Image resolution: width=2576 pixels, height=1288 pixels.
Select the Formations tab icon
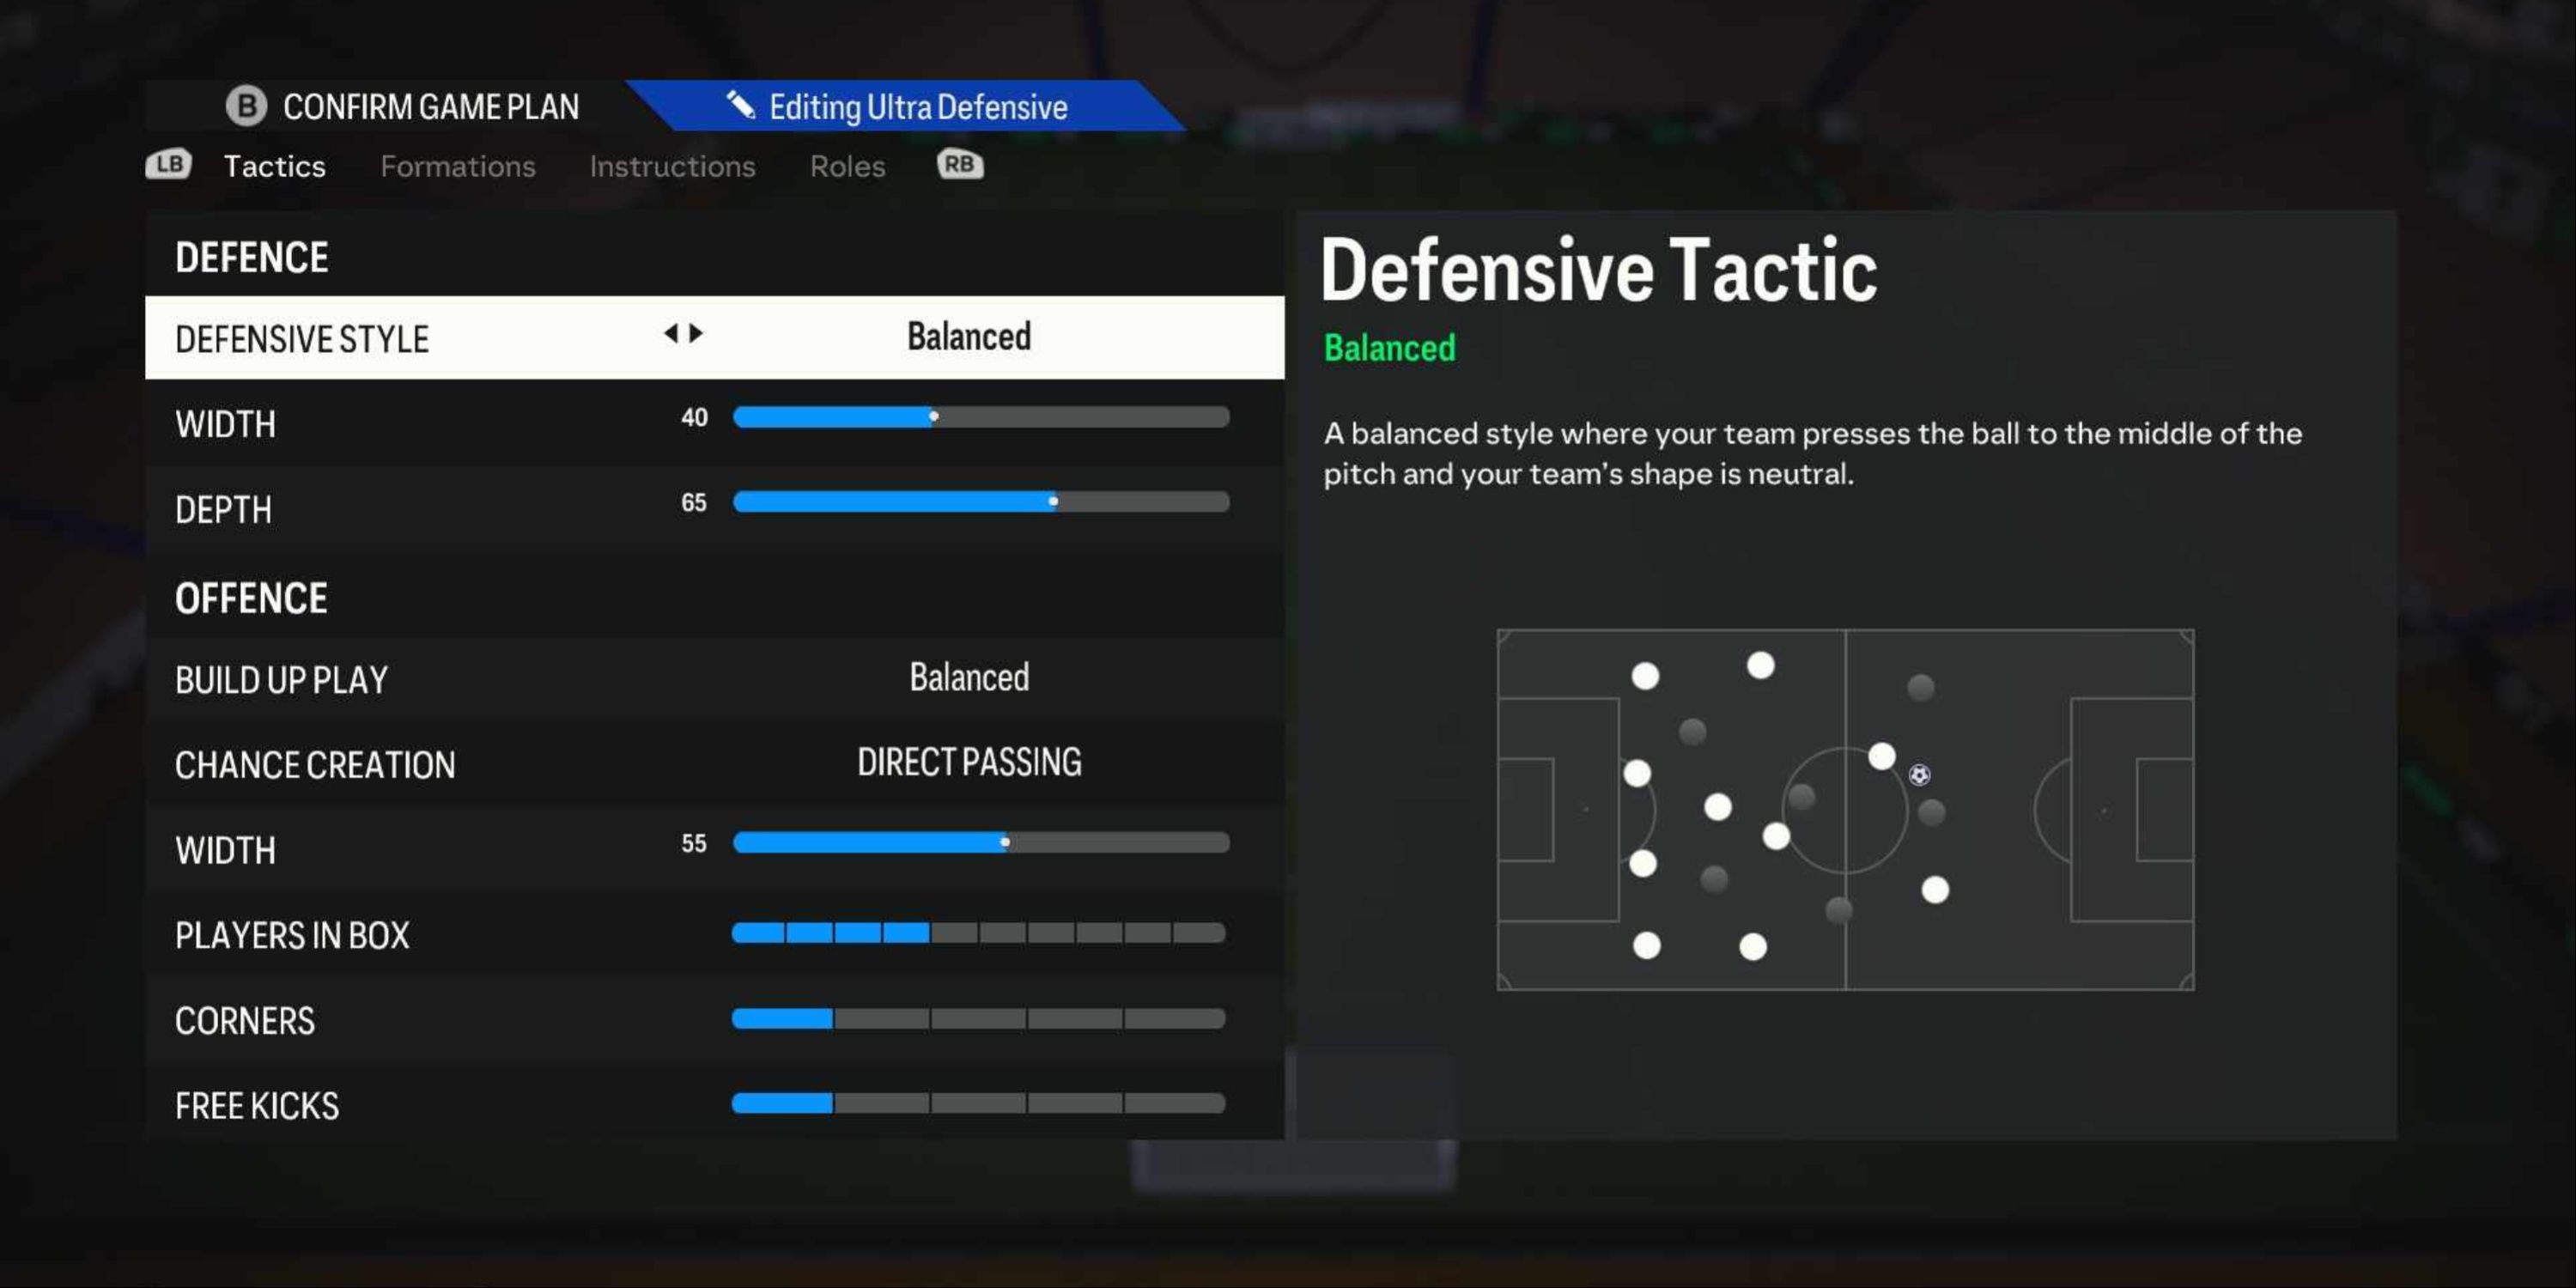457,164
